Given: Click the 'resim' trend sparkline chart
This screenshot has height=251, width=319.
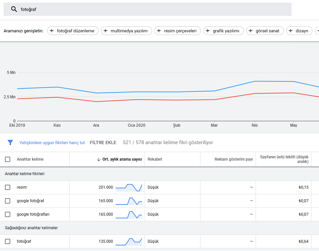Looking at the screenshot, I should pyautogui.click(x=129, y=187).
